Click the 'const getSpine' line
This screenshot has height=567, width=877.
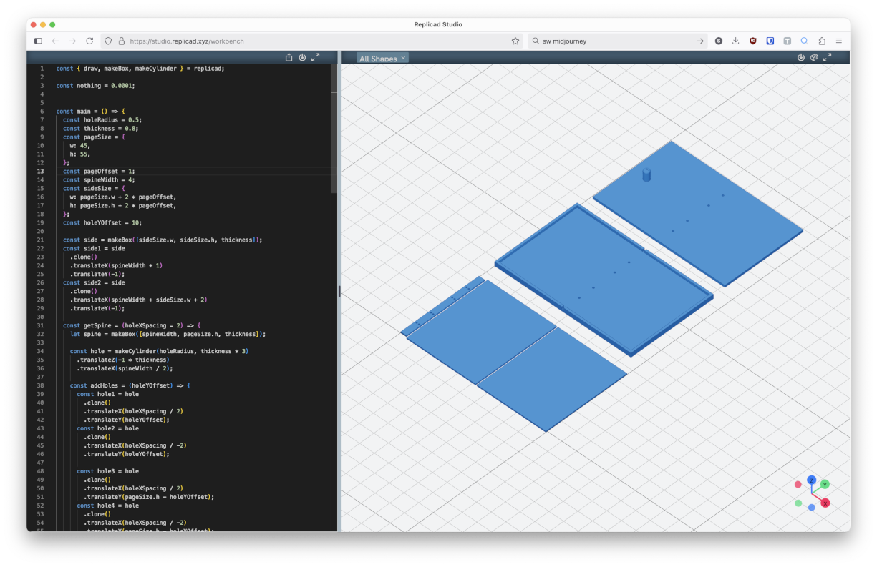132,325
